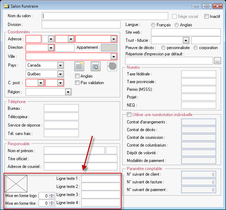Enable the Inactif checkbox
This screenshot has height=210, width=226.
click(206, 16)
